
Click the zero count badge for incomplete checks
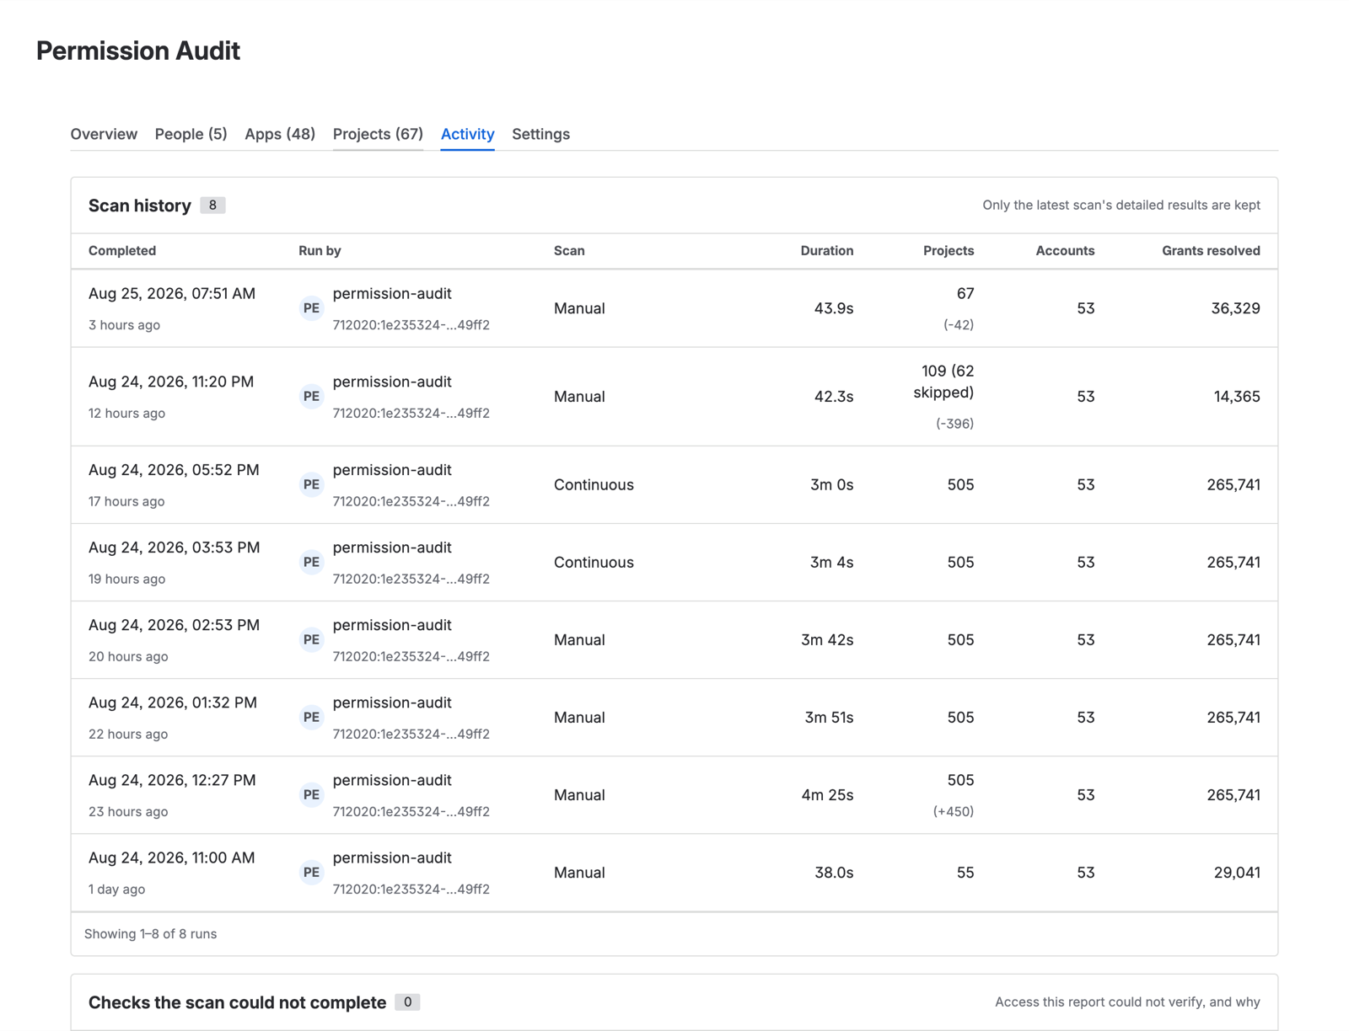[x=407, y=1002]
